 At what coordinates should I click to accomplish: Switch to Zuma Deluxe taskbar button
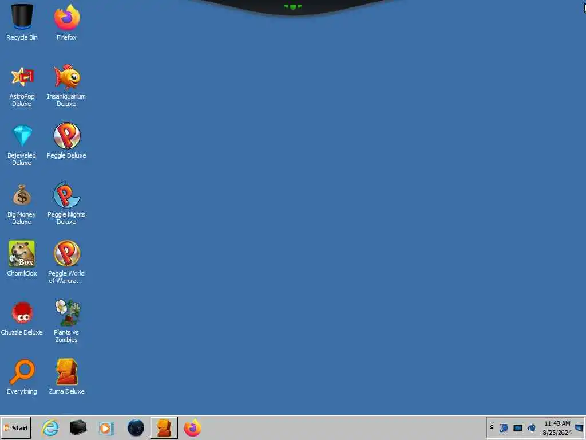click(x=164, y=427)
